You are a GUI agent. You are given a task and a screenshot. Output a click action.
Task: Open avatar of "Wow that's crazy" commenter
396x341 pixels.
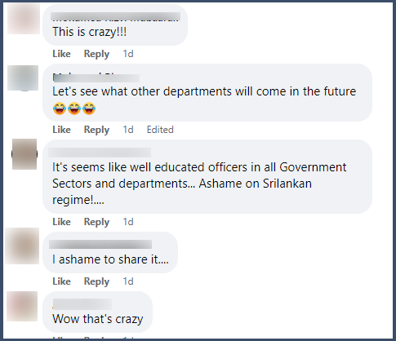[22, 306]
